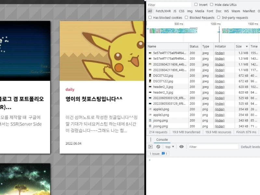Click the image icon of apple3.png row with time 26
Screen dimensions: 260x195
point(150,109)
